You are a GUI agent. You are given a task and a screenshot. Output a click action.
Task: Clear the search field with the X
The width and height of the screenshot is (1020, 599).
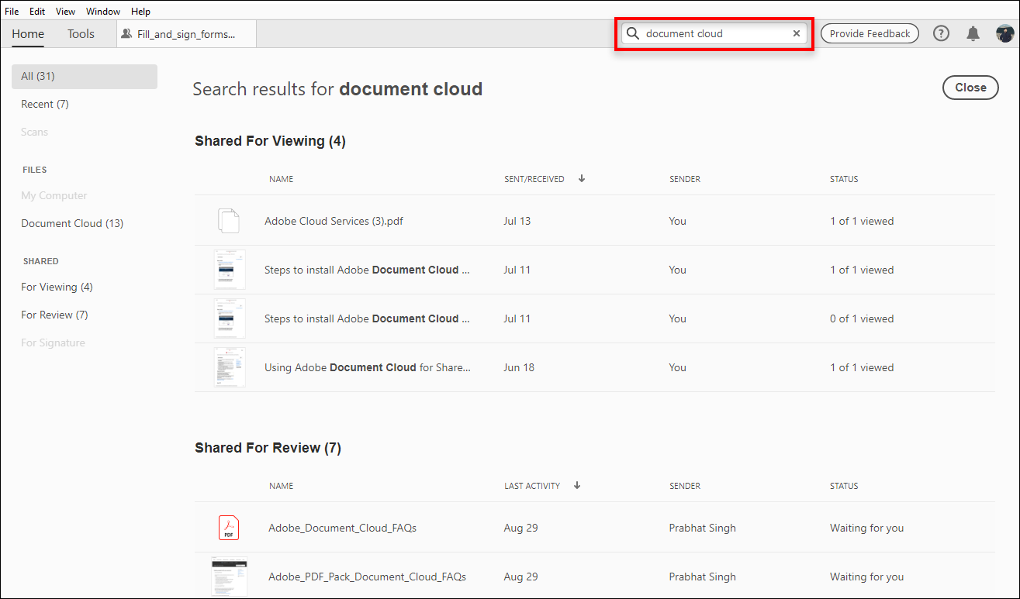[x=796, y=33]
